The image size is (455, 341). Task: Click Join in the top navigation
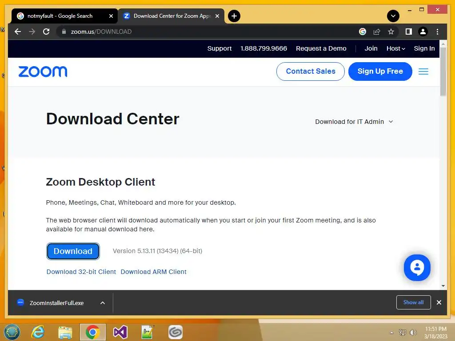point(371,48)
